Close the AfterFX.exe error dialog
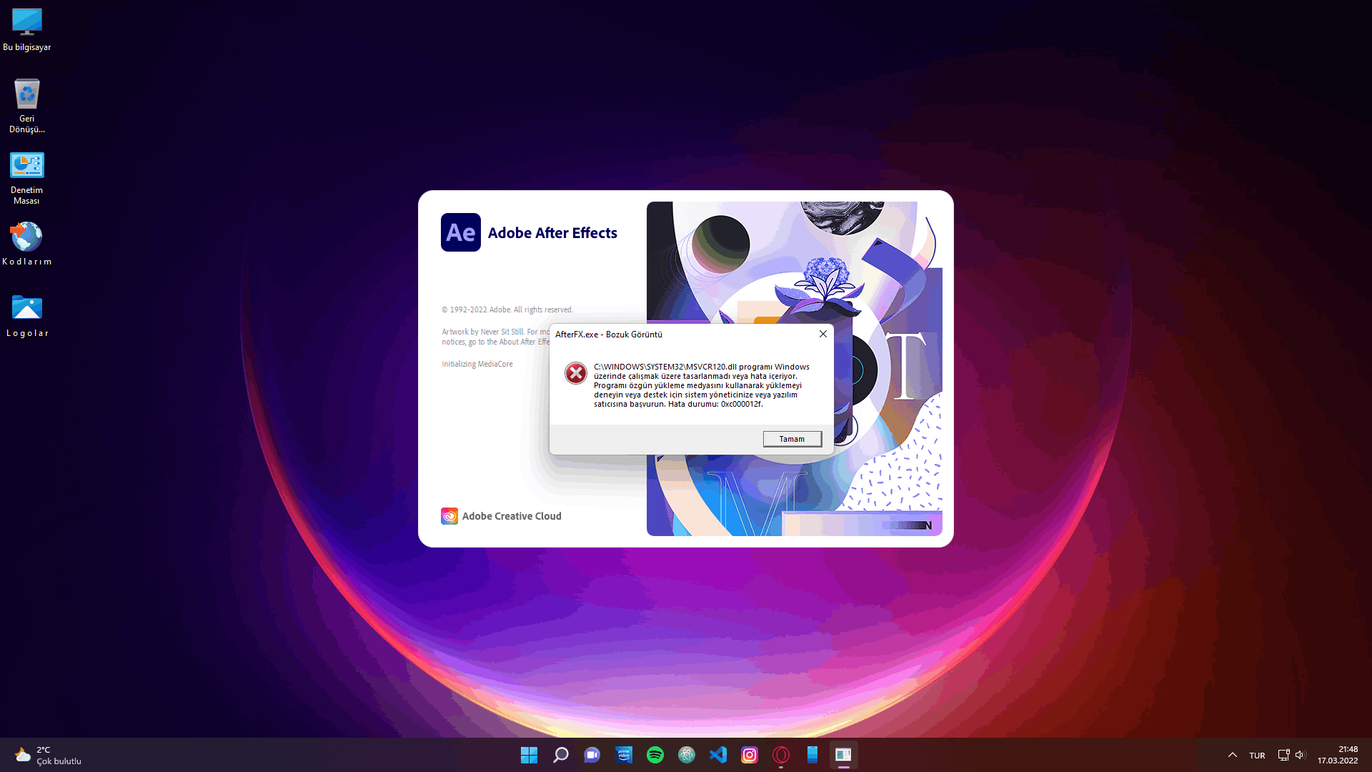The width and height of the screenshot is (1372, 772). pyautogui.click(x=823, y=334)
